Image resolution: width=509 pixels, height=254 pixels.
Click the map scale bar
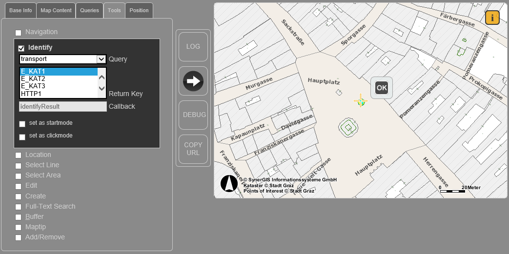tap(452, 192)
